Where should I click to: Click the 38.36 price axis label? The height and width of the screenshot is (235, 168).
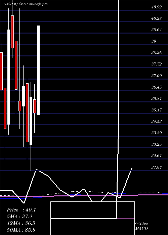pyautogui.click(x=157, y=53)
